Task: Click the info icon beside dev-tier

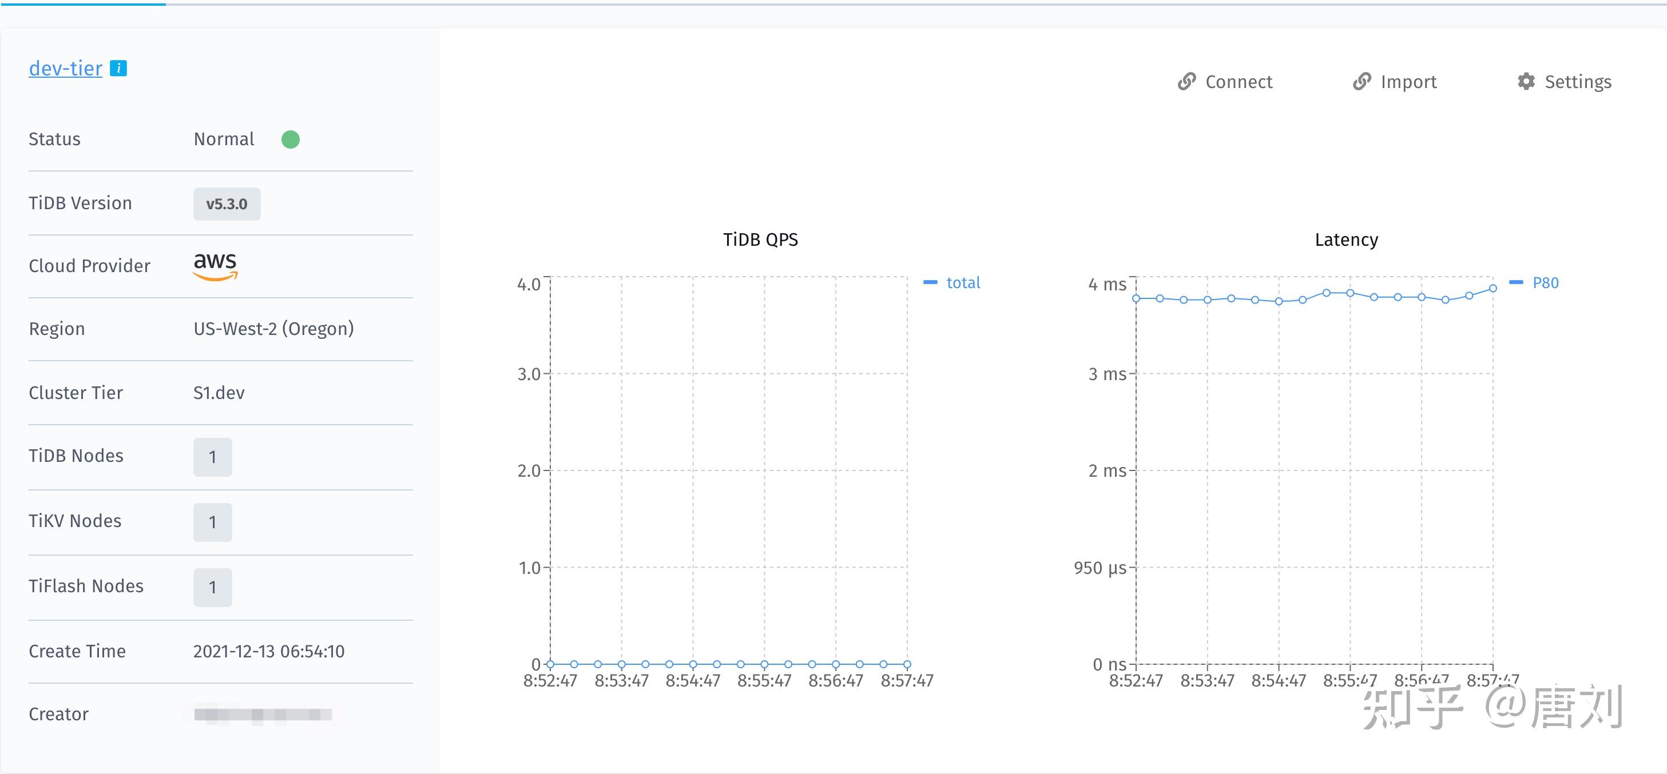Action: [x=118, y=68]
